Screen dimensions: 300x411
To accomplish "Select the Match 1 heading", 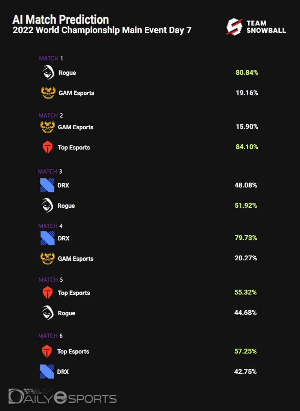I will click(x=51, y=58).
